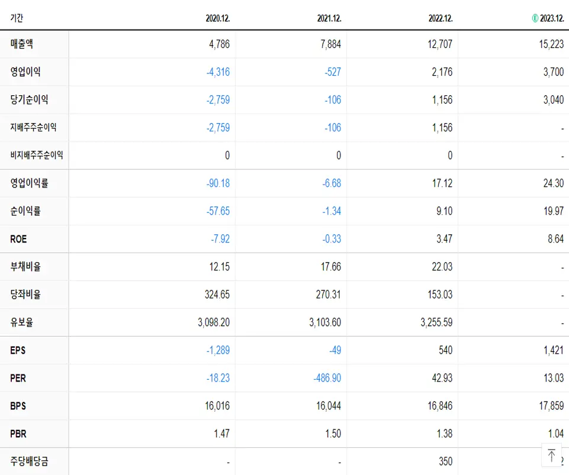Click the 기간 header label
The width and height of the screenshot is (569, 475).
[x=17, y=18]
